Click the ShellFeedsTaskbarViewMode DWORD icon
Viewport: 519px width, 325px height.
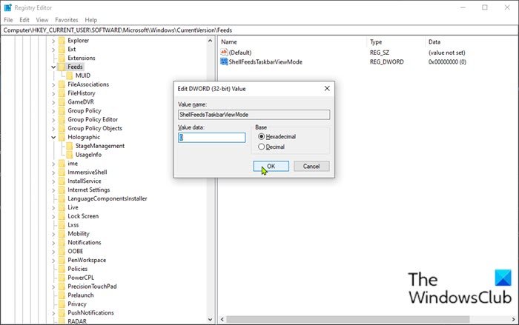(224, 61)
